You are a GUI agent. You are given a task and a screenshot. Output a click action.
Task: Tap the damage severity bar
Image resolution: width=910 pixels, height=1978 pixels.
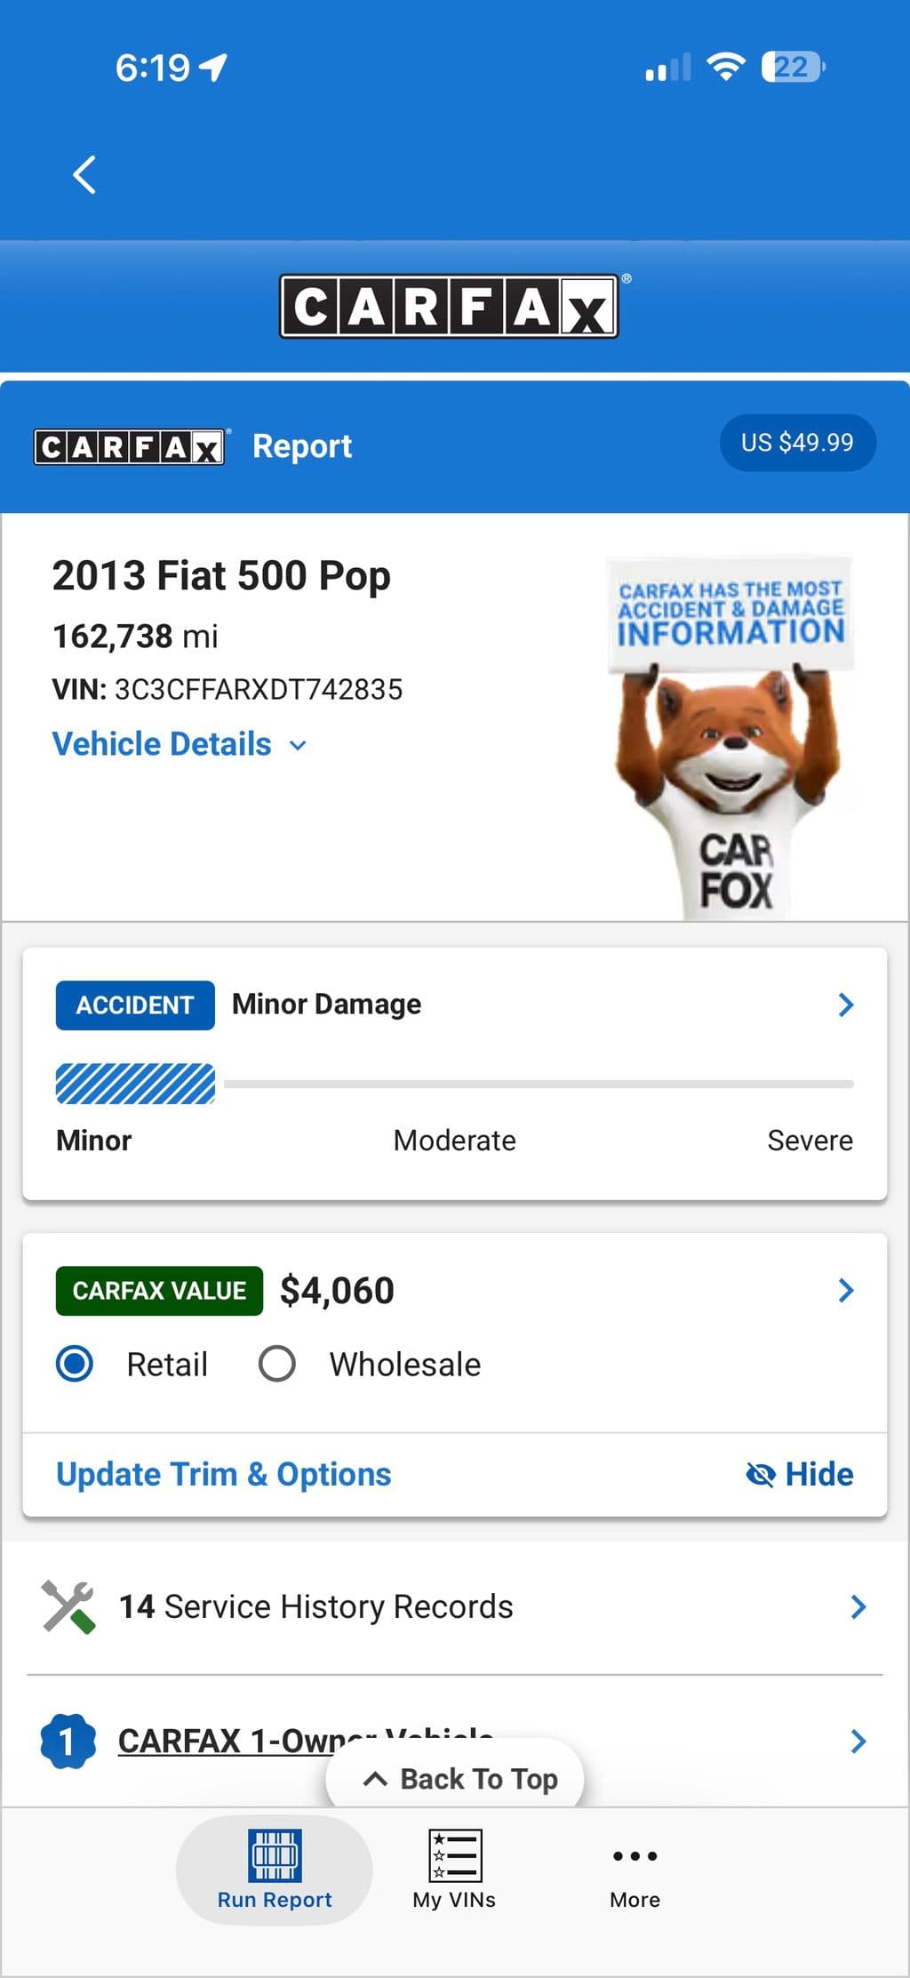(x=455, y=1085)
